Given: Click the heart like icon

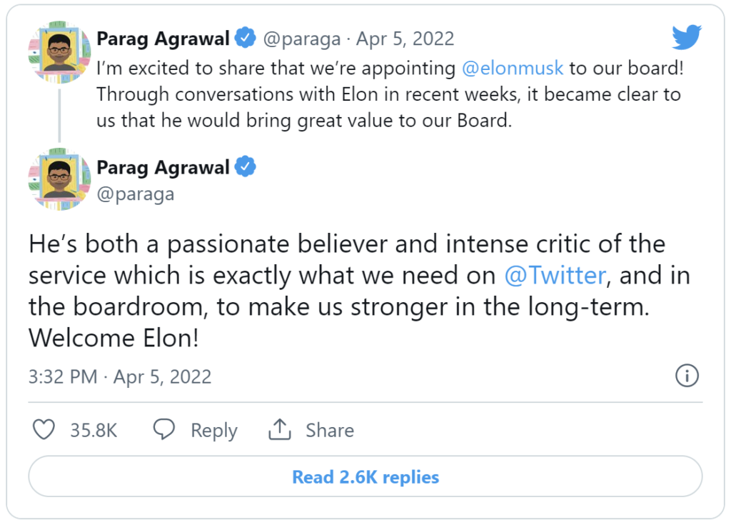Looking at the screenshot, I should click(x=44, y=429).
